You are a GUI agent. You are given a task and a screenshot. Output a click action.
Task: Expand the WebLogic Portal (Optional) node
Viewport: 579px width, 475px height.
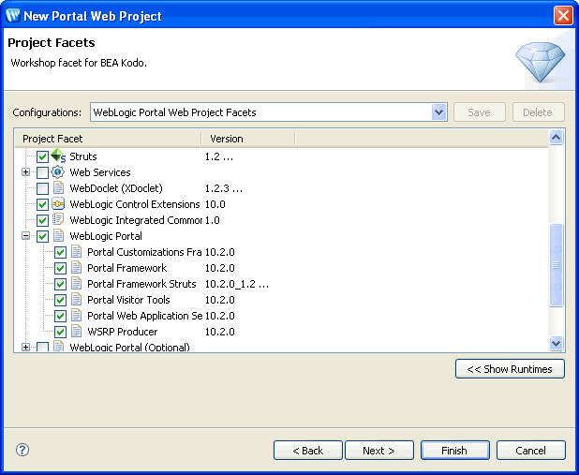(x=25, y=348)
